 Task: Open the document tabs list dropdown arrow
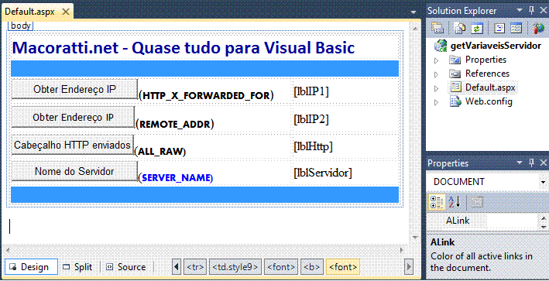click(413, 12)
